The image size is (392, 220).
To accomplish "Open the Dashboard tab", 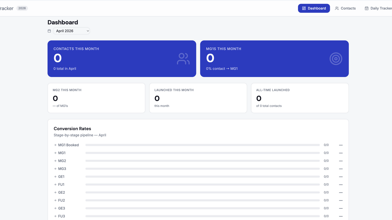I will [314, 8].
